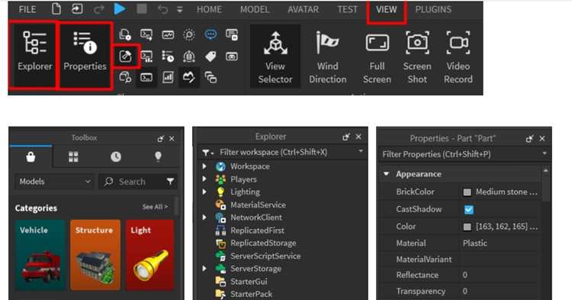The image size is (572, 300).
Task: Switch to the PLUGINS ribbon tab
Action: click(433, 9)
